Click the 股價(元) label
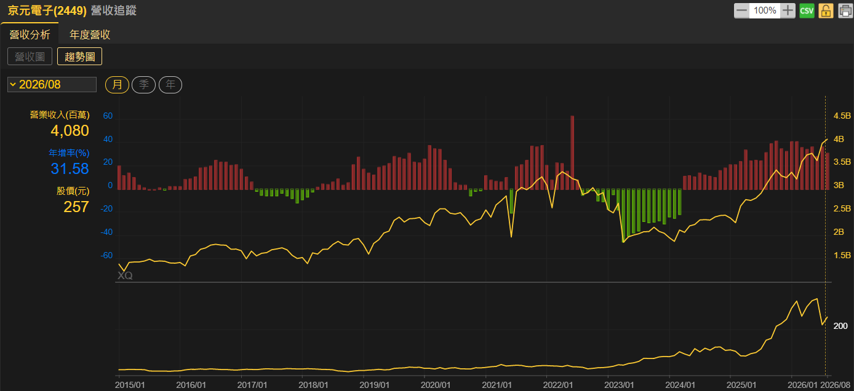Image resolution: width=854 pixels, height=391 pixels. [73, 191]
